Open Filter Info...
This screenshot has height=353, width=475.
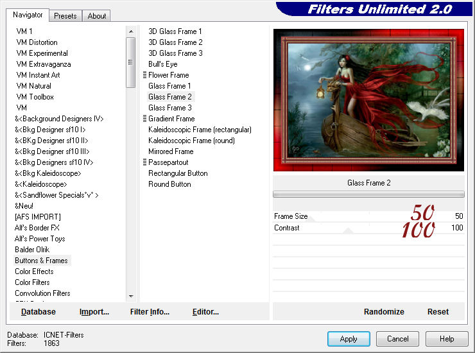click(x=150, y=311)
